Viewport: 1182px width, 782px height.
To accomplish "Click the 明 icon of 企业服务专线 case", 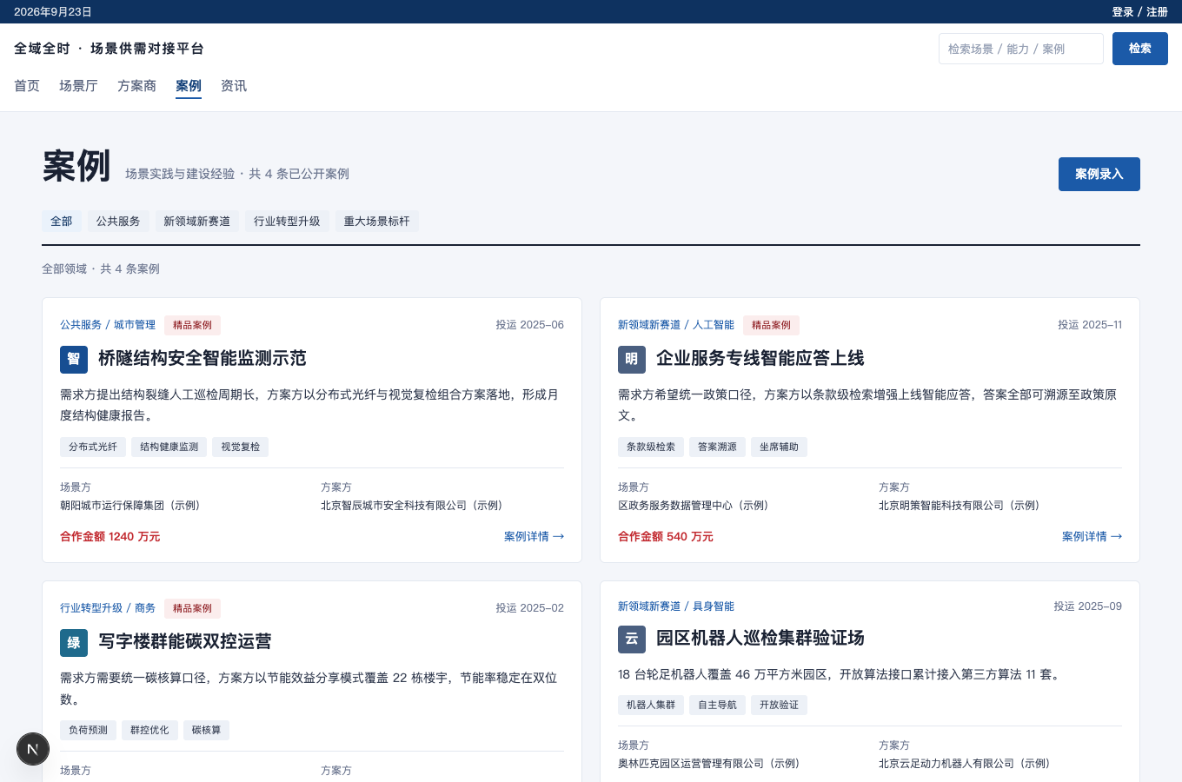I will 632,360.
